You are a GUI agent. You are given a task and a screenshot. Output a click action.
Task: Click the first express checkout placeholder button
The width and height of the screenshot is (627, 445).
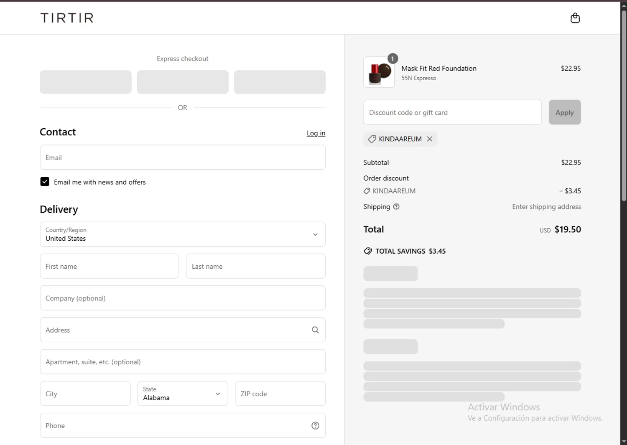pos(86,82)
